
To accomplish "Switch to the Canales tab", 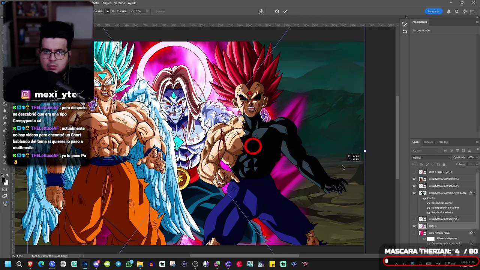I will pos(428,142).
